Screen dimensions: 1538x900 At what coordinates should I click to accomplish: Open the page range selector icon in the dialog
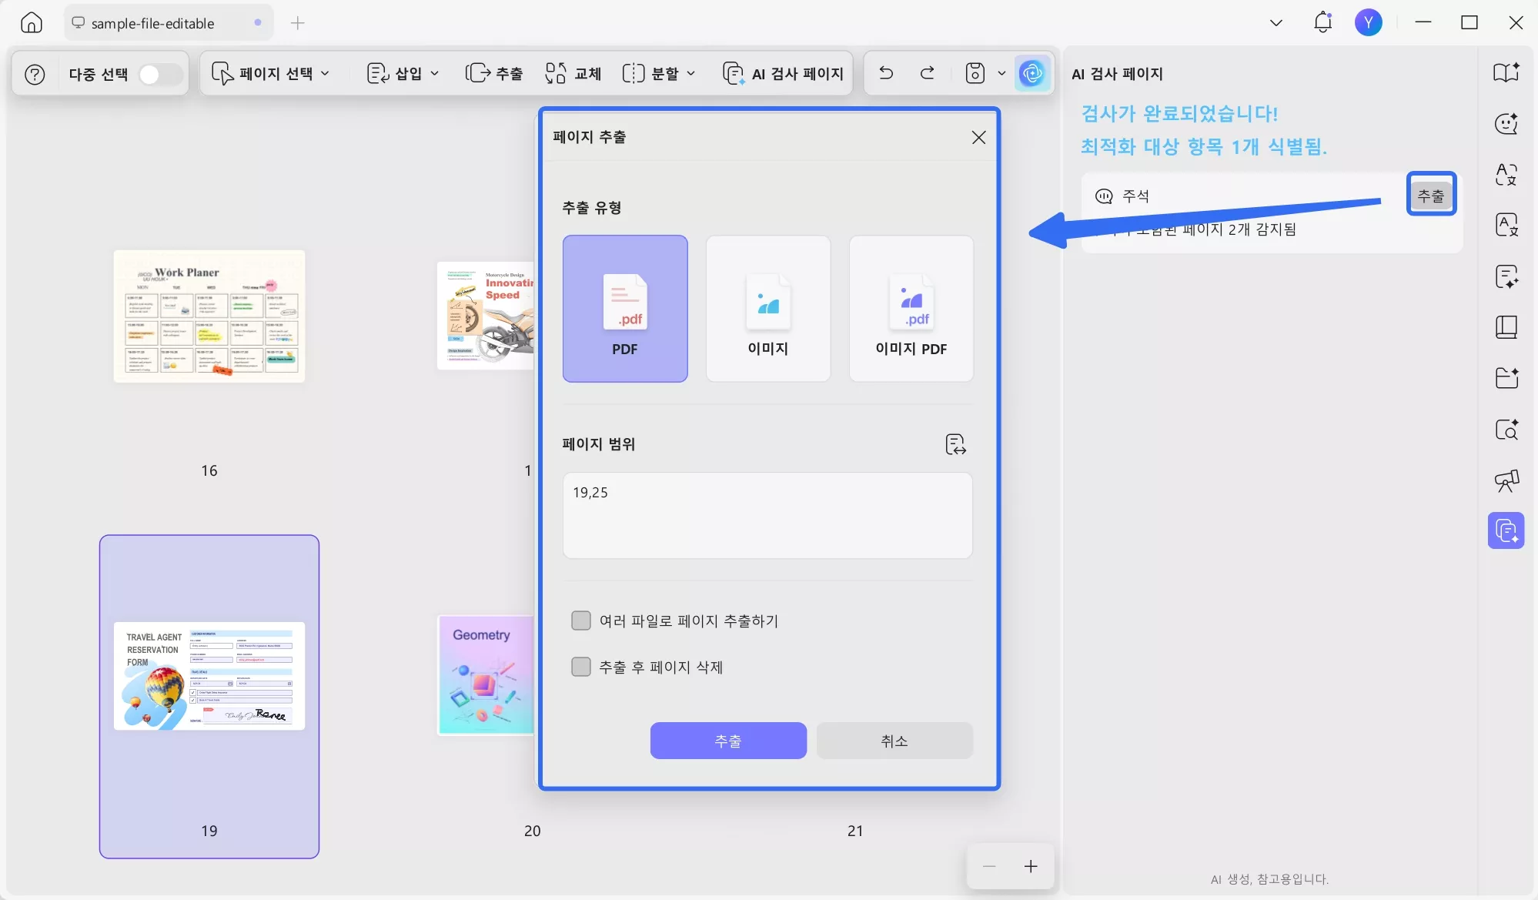(x=955, y=443)
